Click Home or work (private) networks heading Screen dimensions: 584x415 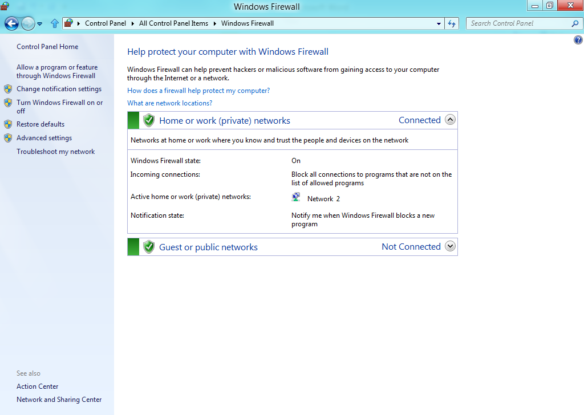point(225,121)
